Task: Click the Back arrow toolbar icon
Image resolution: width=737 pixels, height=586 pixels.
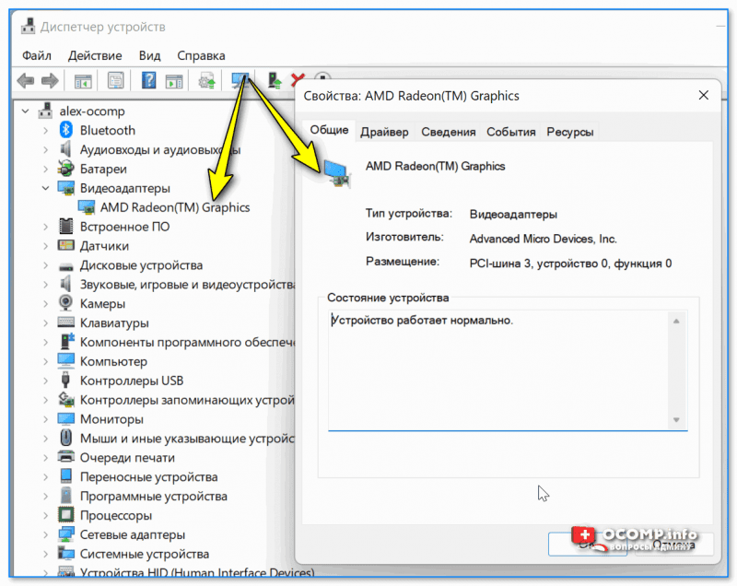Action: pyautogui.click(x=26, y=81)
